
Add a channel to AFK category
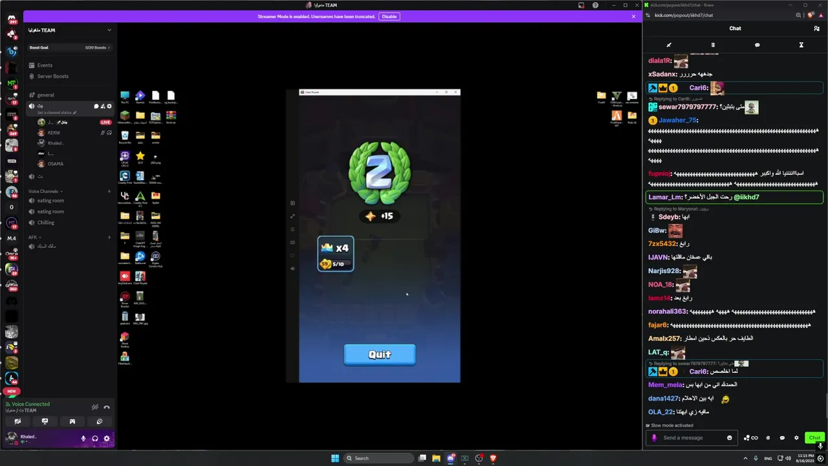[x=109, y=237]
